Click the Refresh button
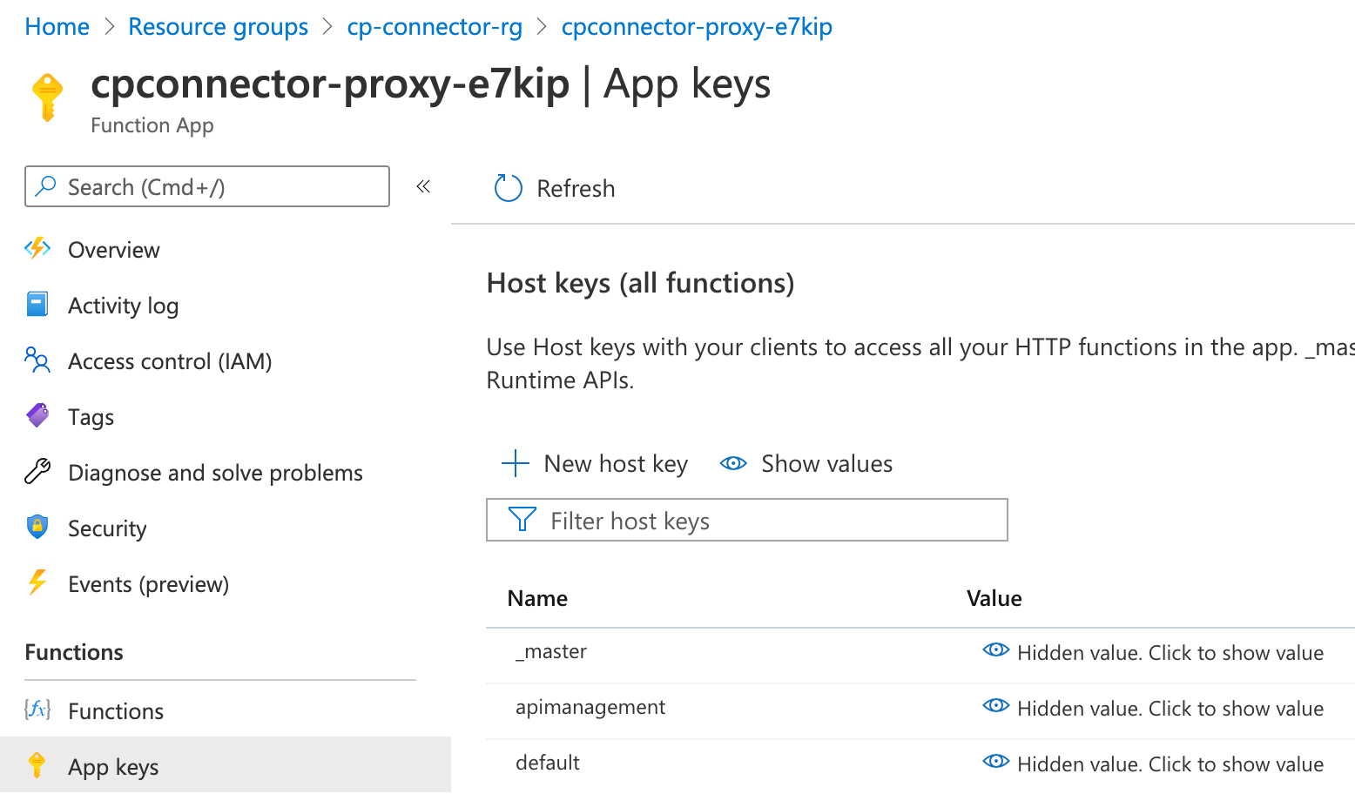Viewport: 1355px width, 794px height. [555, 188]
